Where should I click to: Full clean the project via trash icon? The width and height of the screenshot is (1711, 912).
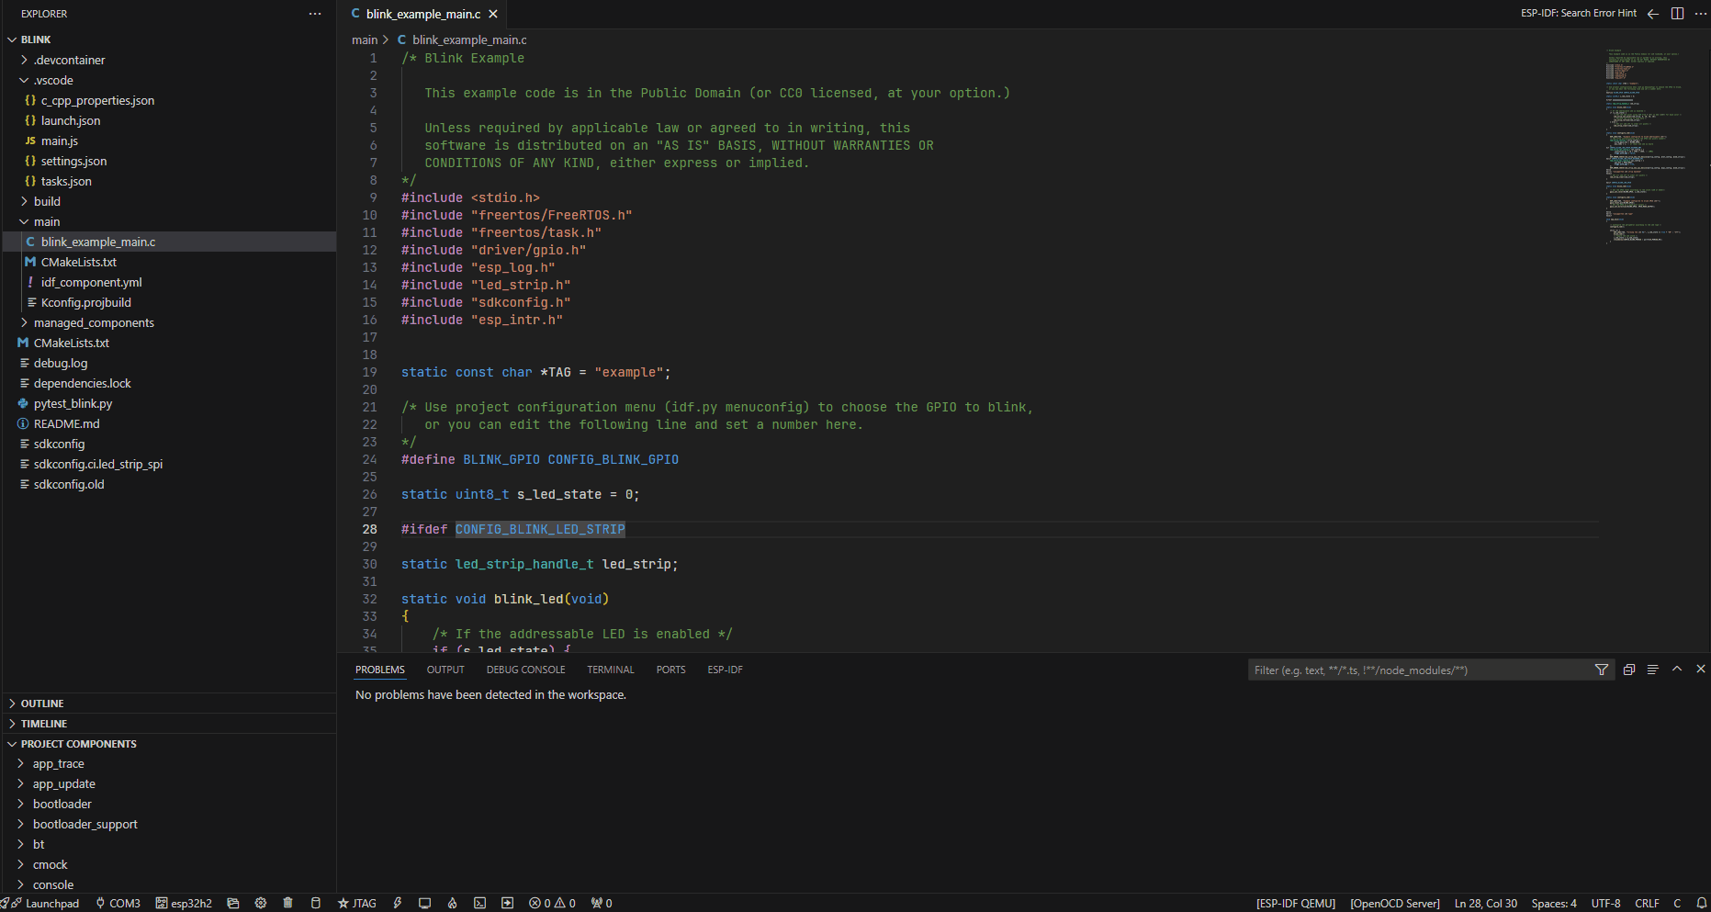click(287, 903)
